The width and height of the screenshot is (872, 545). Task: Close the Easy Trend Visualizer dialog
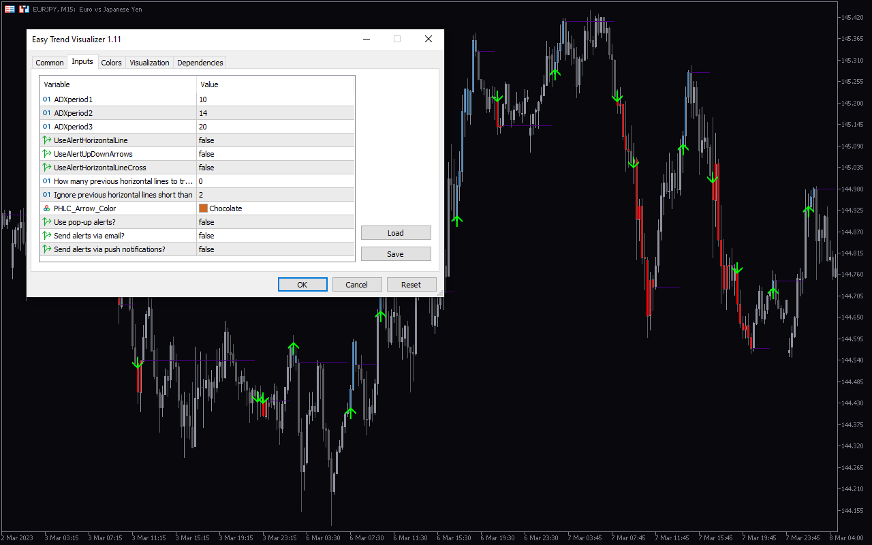(x=429, y=40)
